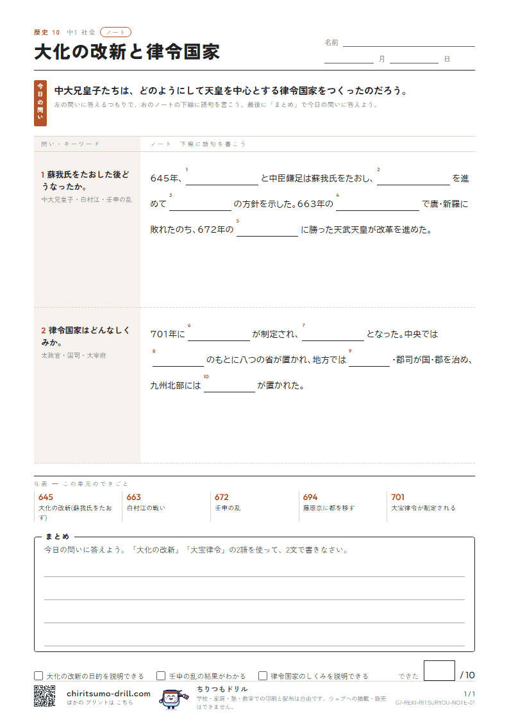Click document code G7-REKI-RITSURYOU-NOTE-01
This screenshot has width=509, height=720.
point(435,703)
